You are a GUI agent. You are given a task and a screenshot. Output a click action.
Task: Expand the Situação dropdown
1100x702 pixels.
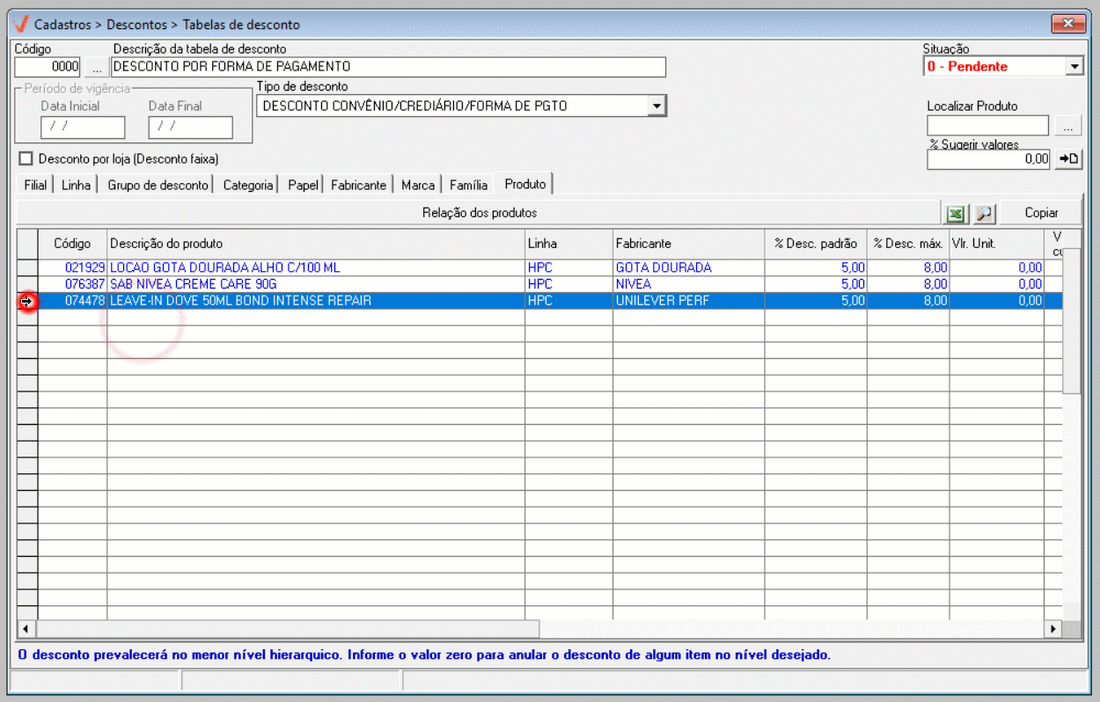point(1074,67)
